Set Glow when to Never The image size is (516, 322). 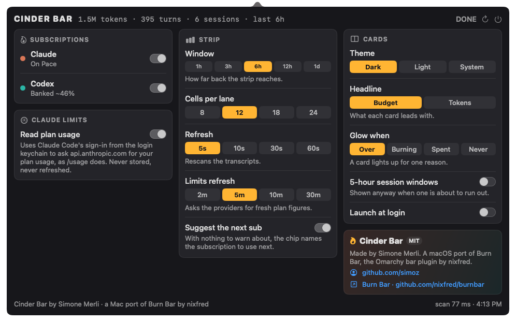478,149
